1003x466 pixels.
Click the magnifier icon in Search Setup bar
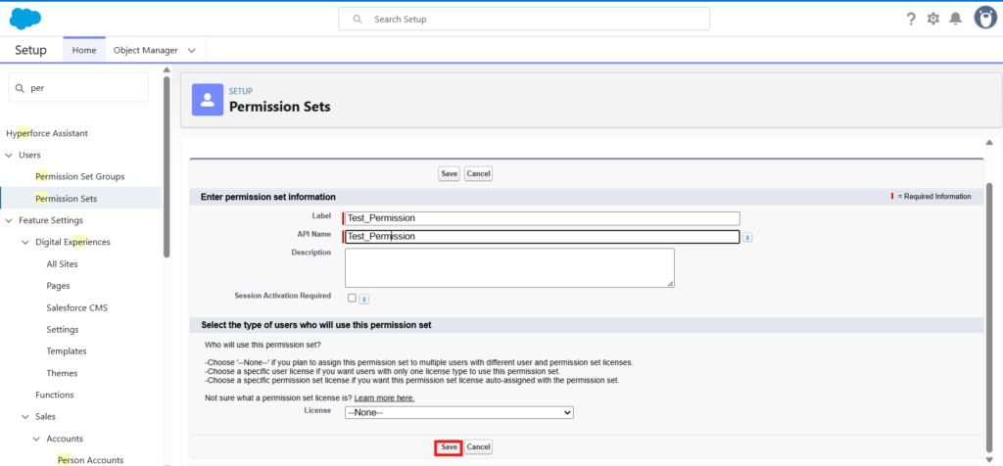tap(358, 20)
